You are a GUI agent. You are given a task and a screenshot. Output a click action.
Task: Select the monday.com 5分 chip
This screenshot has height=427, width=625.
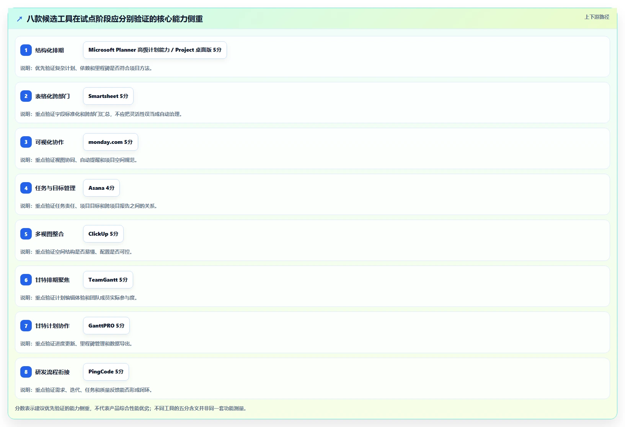[111, 142]
